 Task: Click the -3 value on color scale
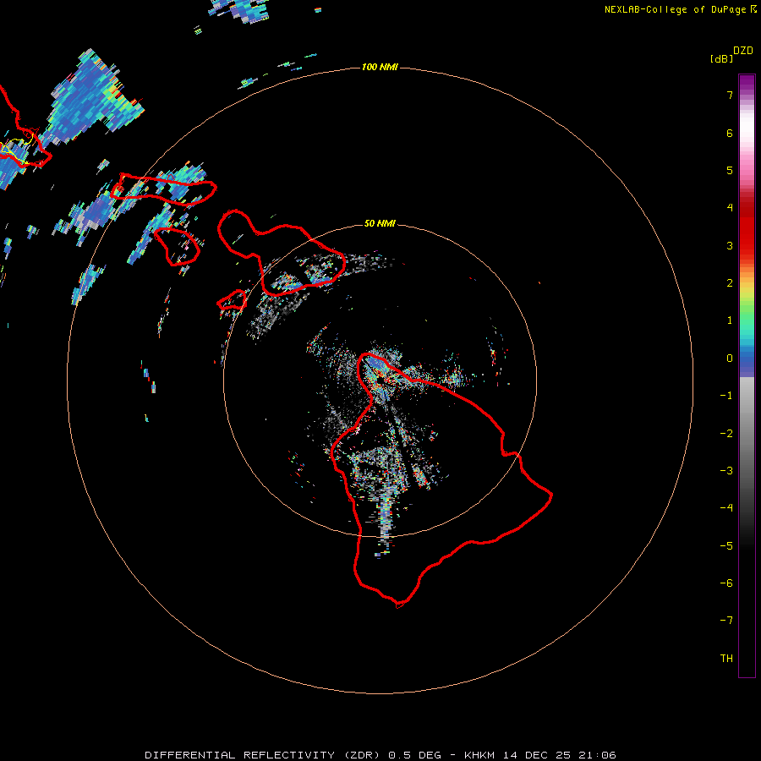pos(726,471)
